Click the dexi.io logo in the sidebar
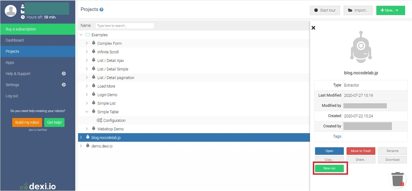Viewport: 412px width, 191px height. pos(37,186)
